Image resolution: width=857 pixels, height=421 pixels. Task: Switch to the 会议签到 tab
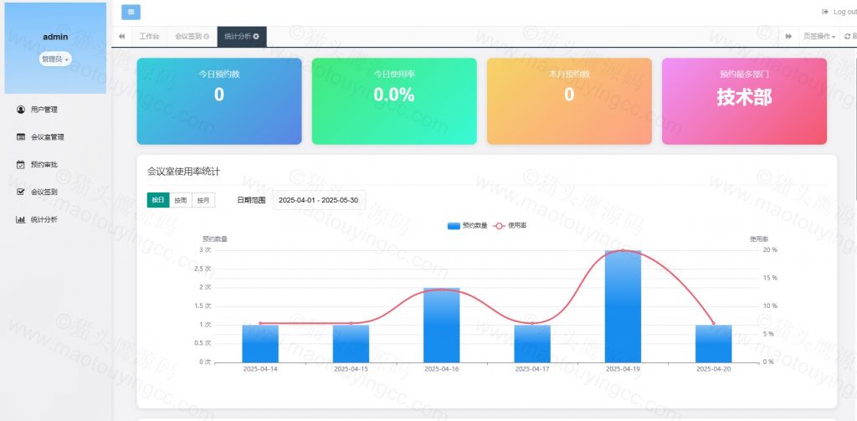192,37
